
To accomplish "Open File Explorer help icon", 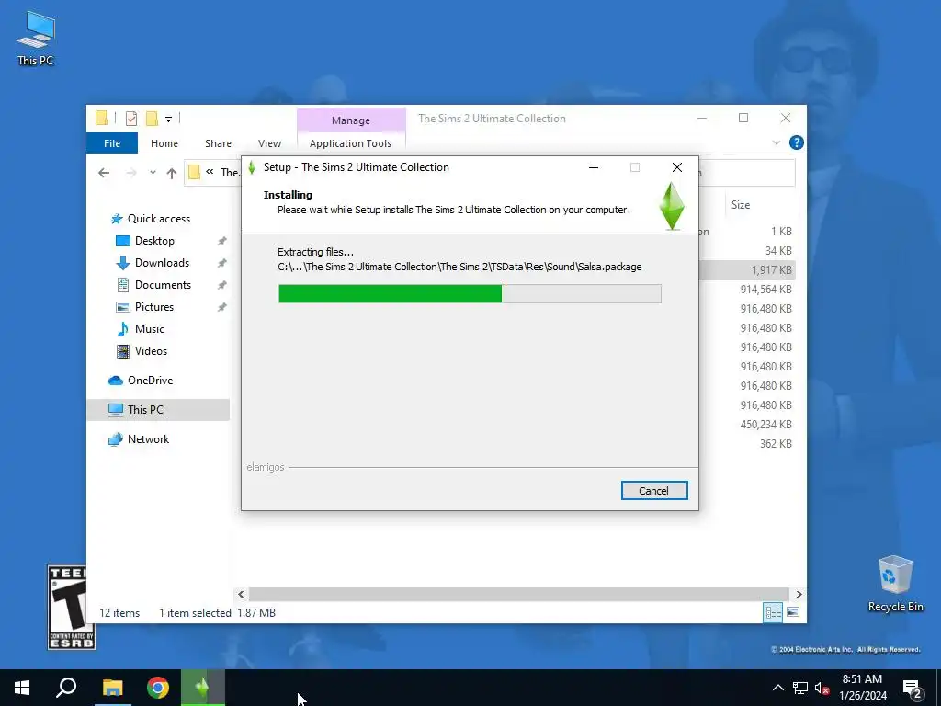I will click(797, 142).
